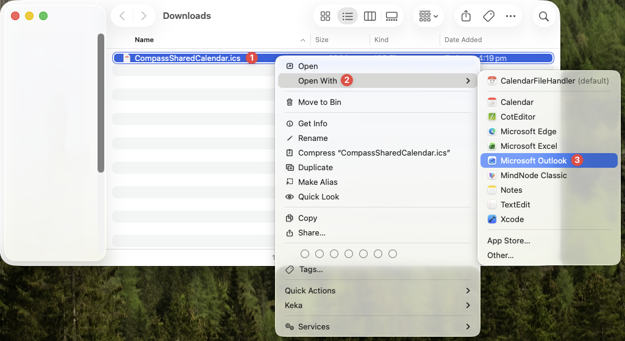The height and width of the screenshot is (341, 625).
Task: Click the .ics file's document icon
Action: (127, 58)
